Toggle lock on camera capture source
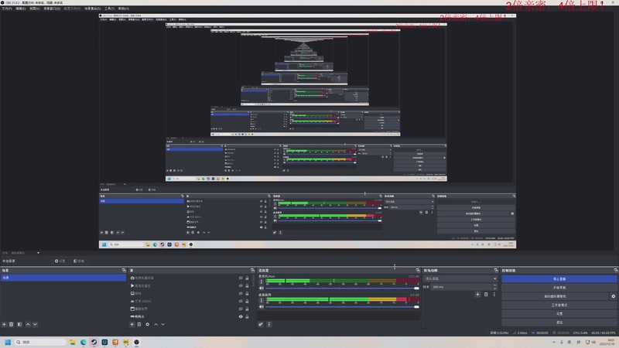This screenshot has width=619, height=348. 247,278
